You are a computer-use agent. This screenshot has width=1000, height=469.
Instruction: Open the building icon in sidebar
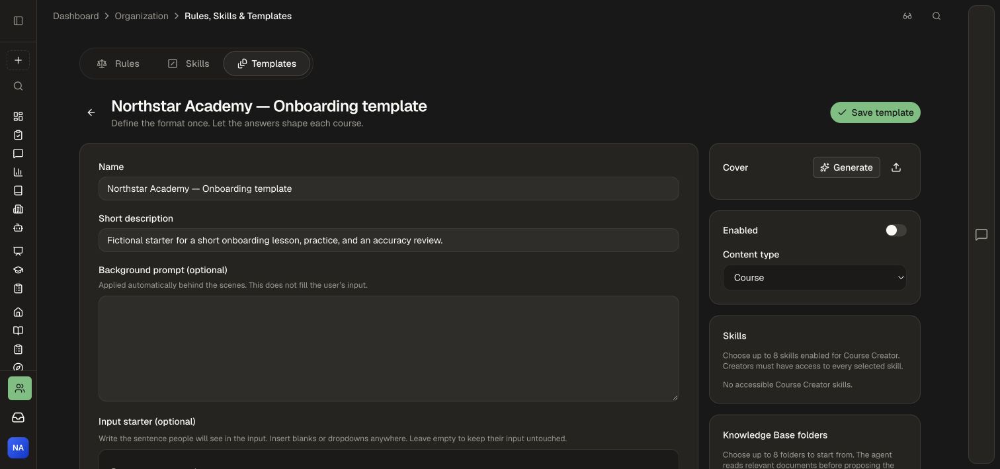point(18,209)
